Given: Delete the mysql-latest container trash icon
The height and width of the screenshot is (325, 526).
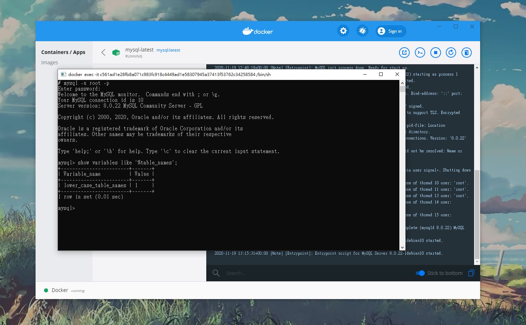Looking at the screenshot, I should coord(467,53).
